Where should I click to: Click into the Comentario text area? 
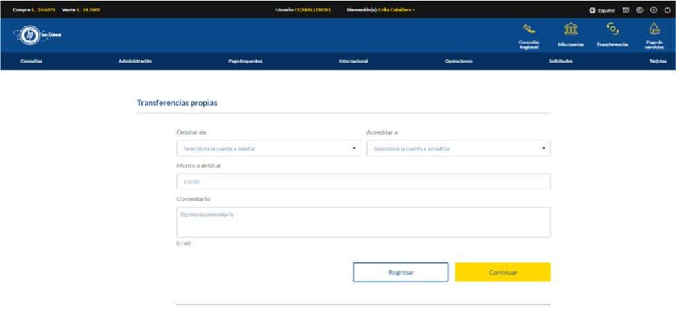coord(363,222)
